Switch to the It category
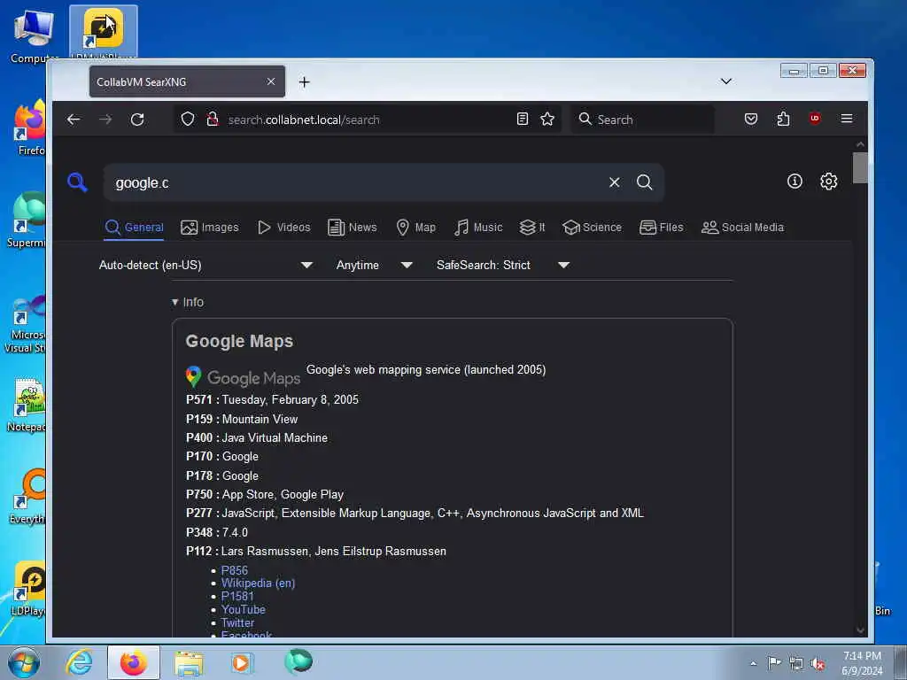 pos(532,228)
